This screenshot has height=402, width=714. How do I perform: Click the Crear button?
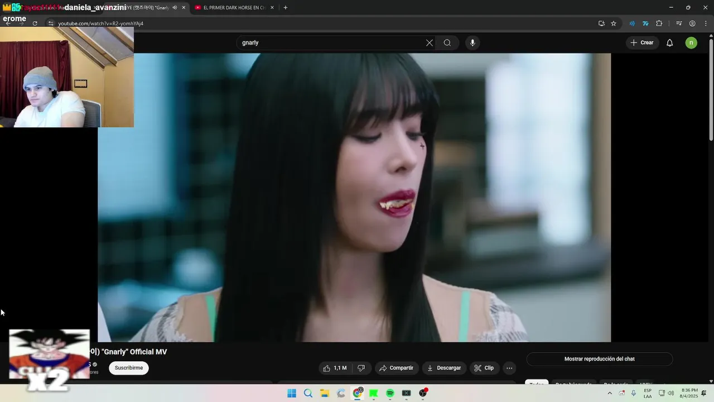coord(642,43)
